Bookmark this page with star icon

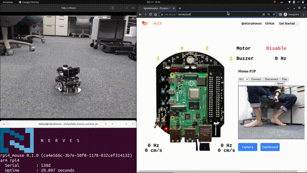274,14
